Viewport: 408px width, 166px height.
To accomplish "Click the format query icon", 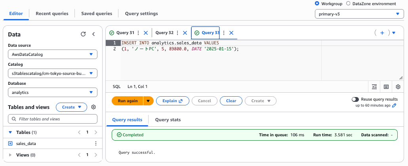I will coord(374,86).
